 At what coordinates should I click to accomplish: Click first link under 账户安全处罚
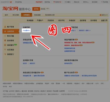[72, 76]
